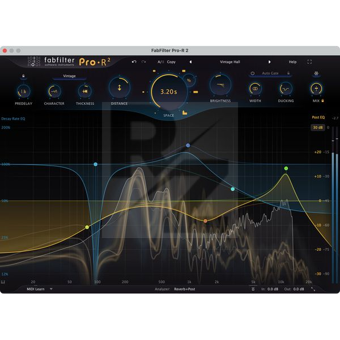The image size is (340, 340).
Task: Click the Copy button
Action: pos(171,62)
